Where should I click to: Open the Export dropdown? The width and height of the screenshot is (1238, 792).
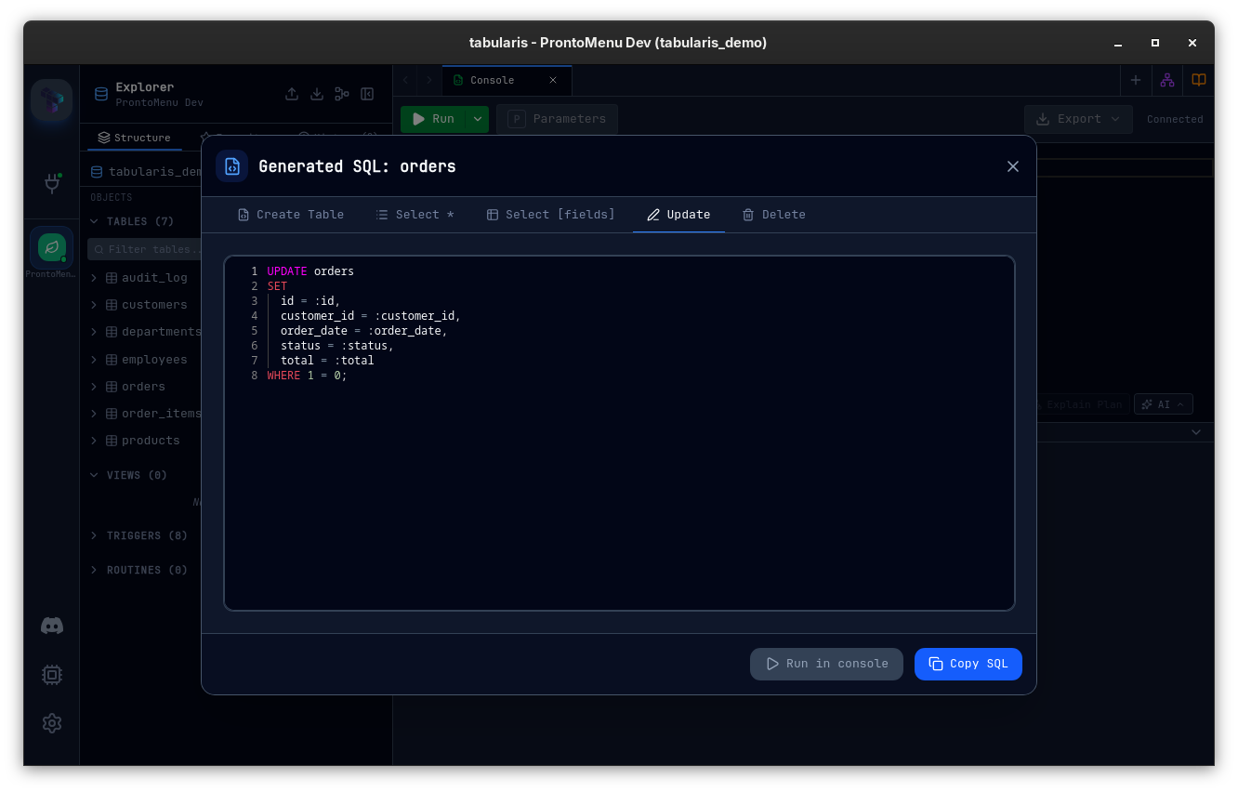[1078, 119]
